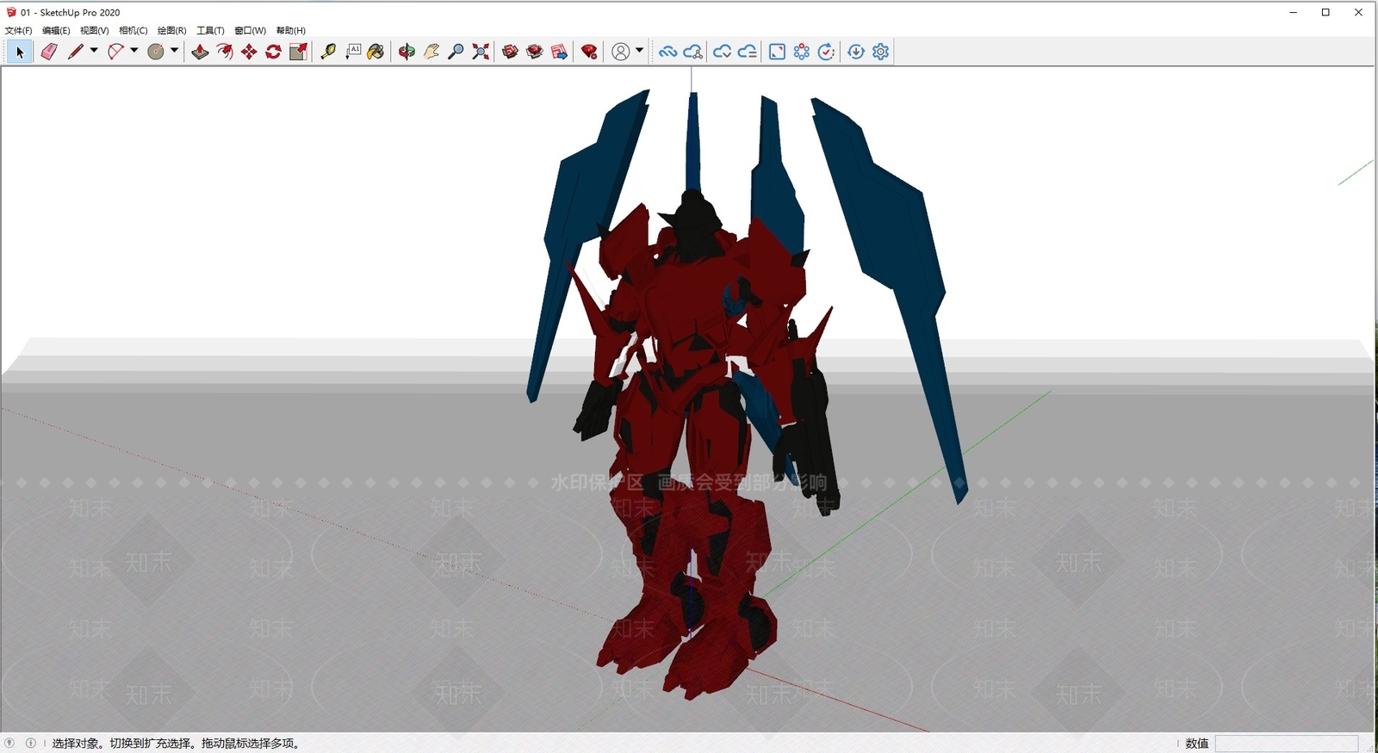Viewport: 1378px width, 753px height.
Task: Click the Send to LayOut icon
Action: coord(559,52)
